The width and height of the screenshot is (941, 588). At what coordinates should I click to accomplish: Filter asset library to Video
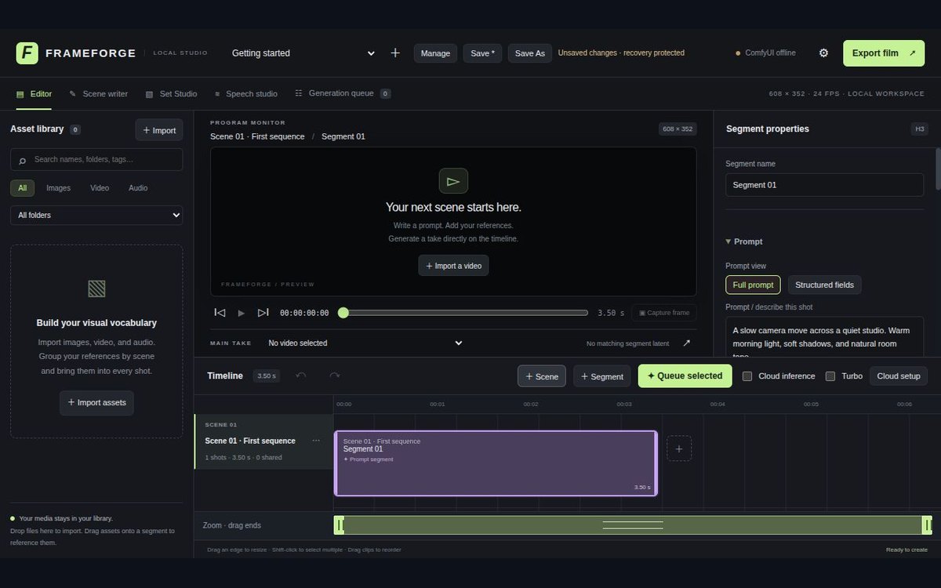point(100,188)
